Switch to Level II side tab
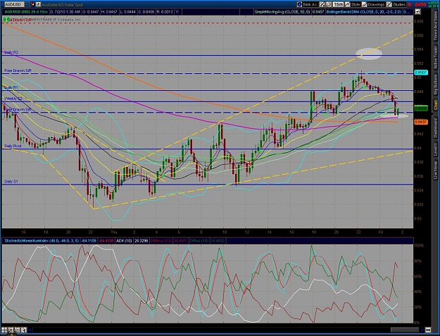Screen dimensions: 440x336 436,150
